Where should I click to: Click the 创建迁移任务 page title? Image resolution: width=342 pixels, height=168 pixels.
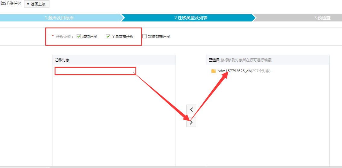click(x=11, y=3)
